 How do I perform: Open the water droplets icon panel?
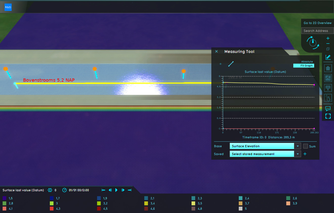click(x=328, y=98)
